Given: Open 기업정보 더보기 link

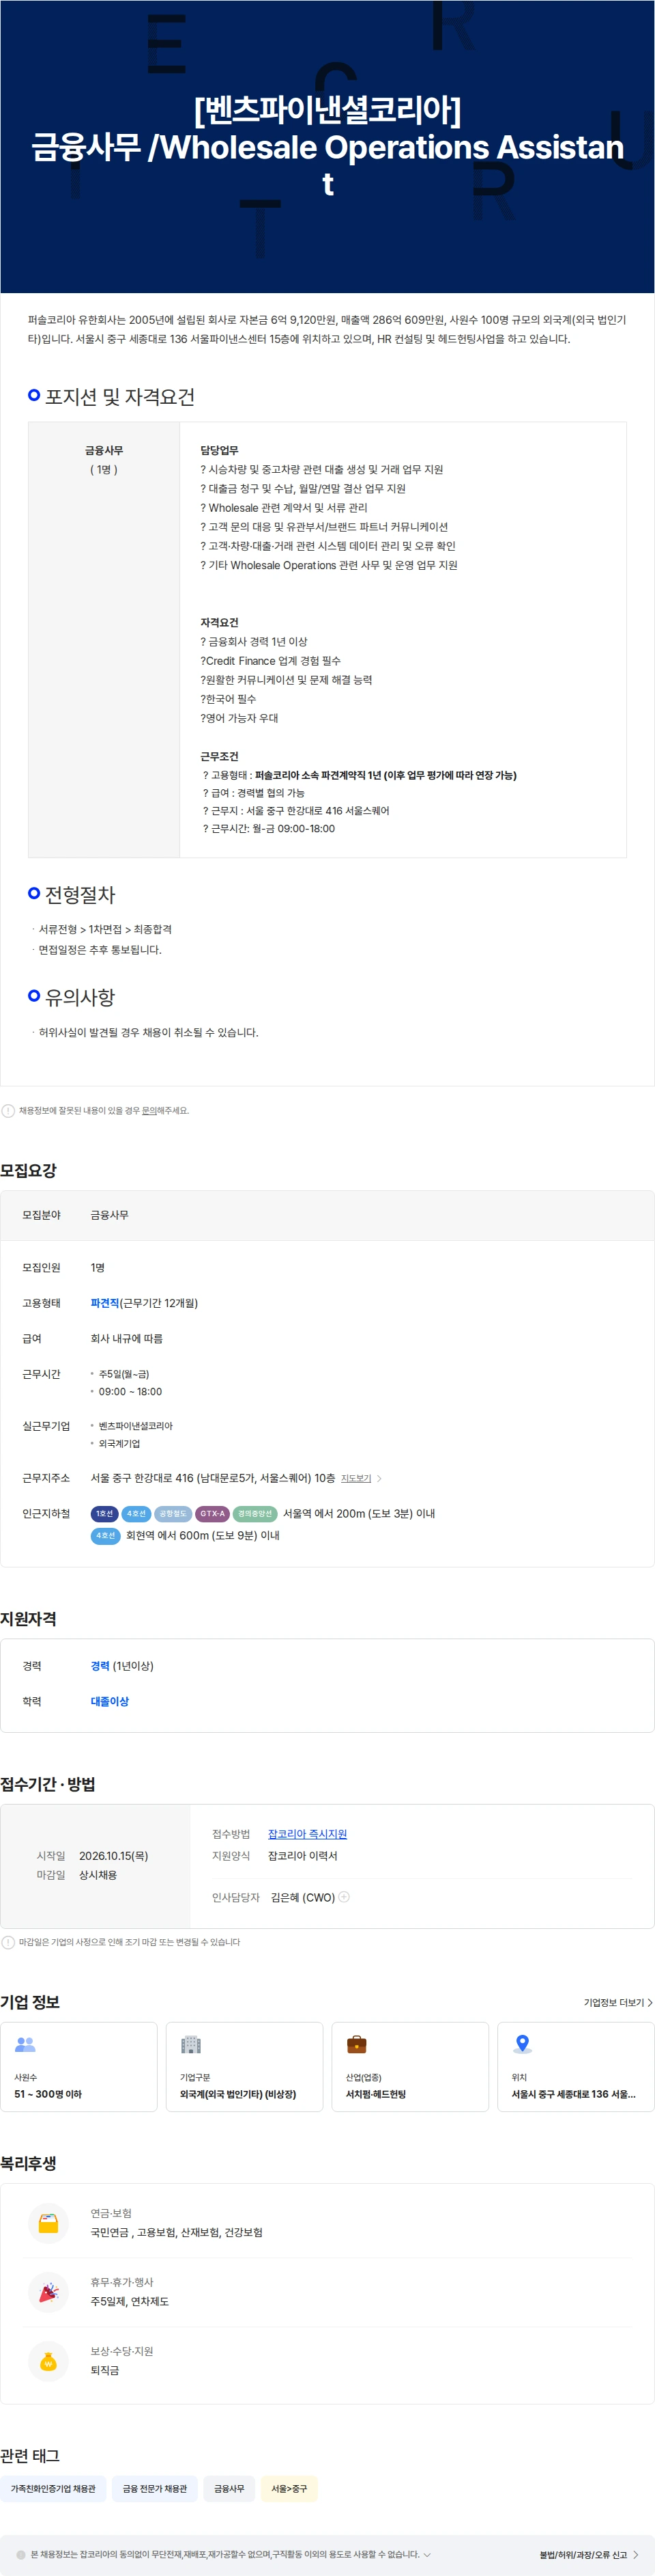Looking at the screenshot, I should (x=618, y=2002).
